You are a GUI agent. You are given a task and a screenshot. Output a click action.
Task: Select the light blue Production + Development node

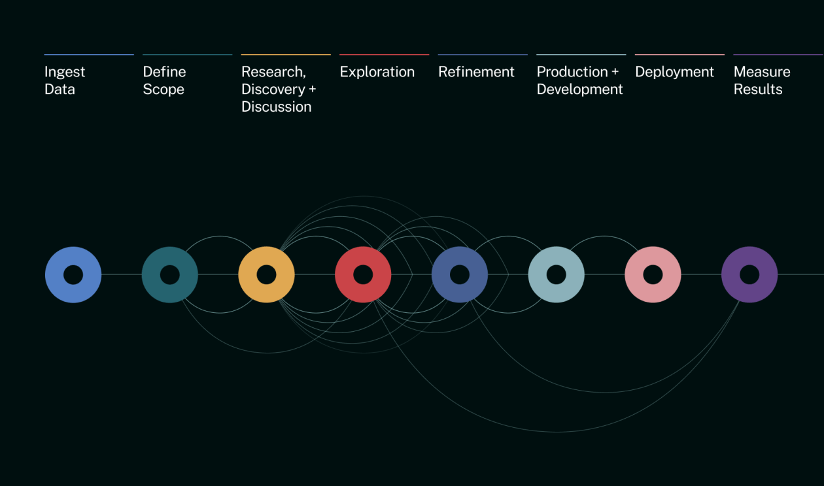coord(557,274)
